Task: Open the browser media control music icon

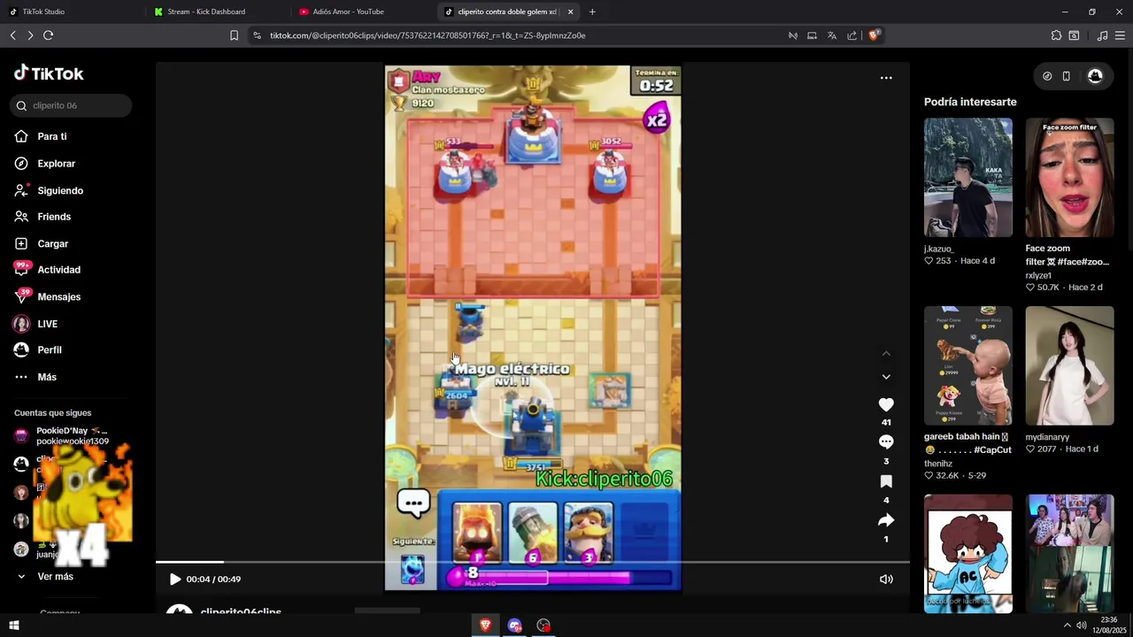Action: (x=1102, y=35)
